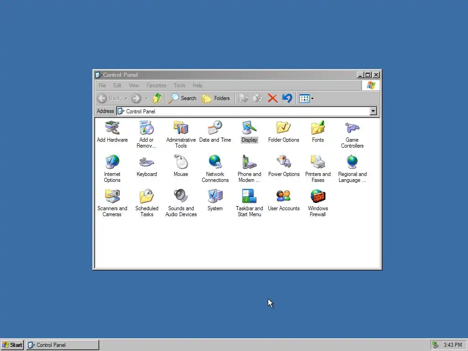
Task: Click the Windows flag logo
Action: click(371, 85)
